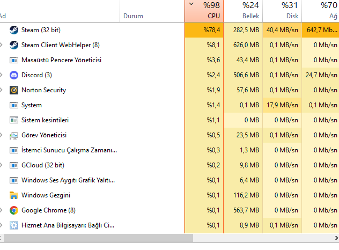Sort by the Ad column header
This screenshot has width=339, height=250.
(60, 11)
